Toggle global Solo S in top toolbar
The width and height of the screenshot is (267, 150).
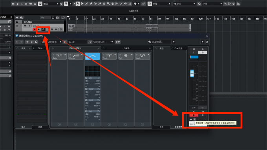click(x=18, y=4)
